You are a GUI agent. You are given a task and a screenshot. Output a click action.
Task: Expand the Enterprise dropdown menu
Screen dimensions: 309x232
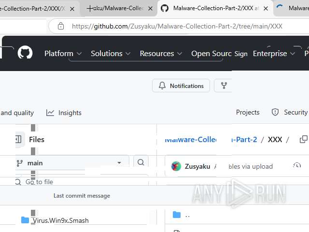[x=274, y=54]
